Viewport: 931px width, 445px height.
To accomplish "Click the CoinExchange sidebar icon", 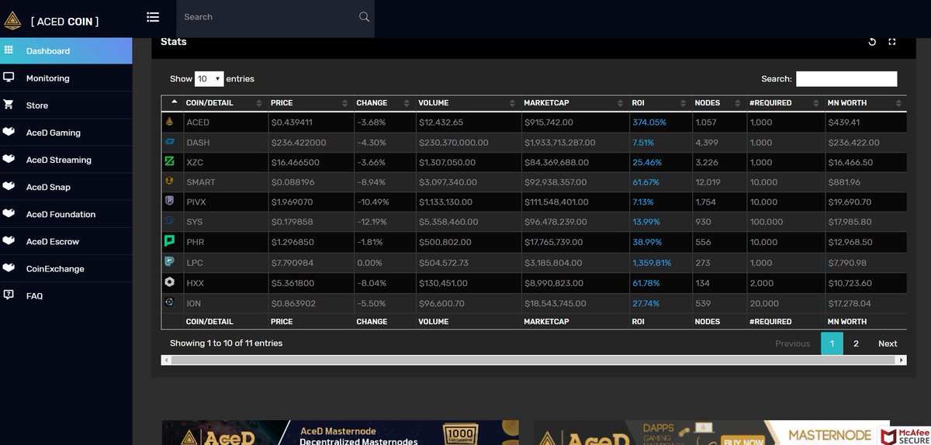I will click(x=9, y=267).
